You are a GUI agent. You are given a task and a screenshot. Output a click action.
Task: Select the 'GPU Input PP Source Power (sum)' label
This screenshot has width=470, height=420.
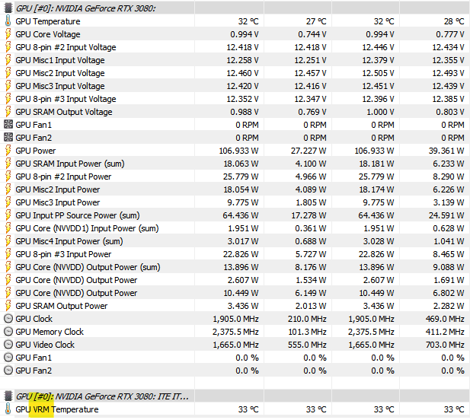tap(78, 215)
